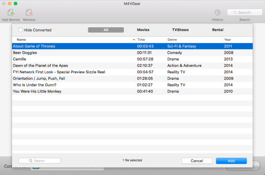Click the 01:26:05 time cell

pyautogui.click(x=145, y=78)
